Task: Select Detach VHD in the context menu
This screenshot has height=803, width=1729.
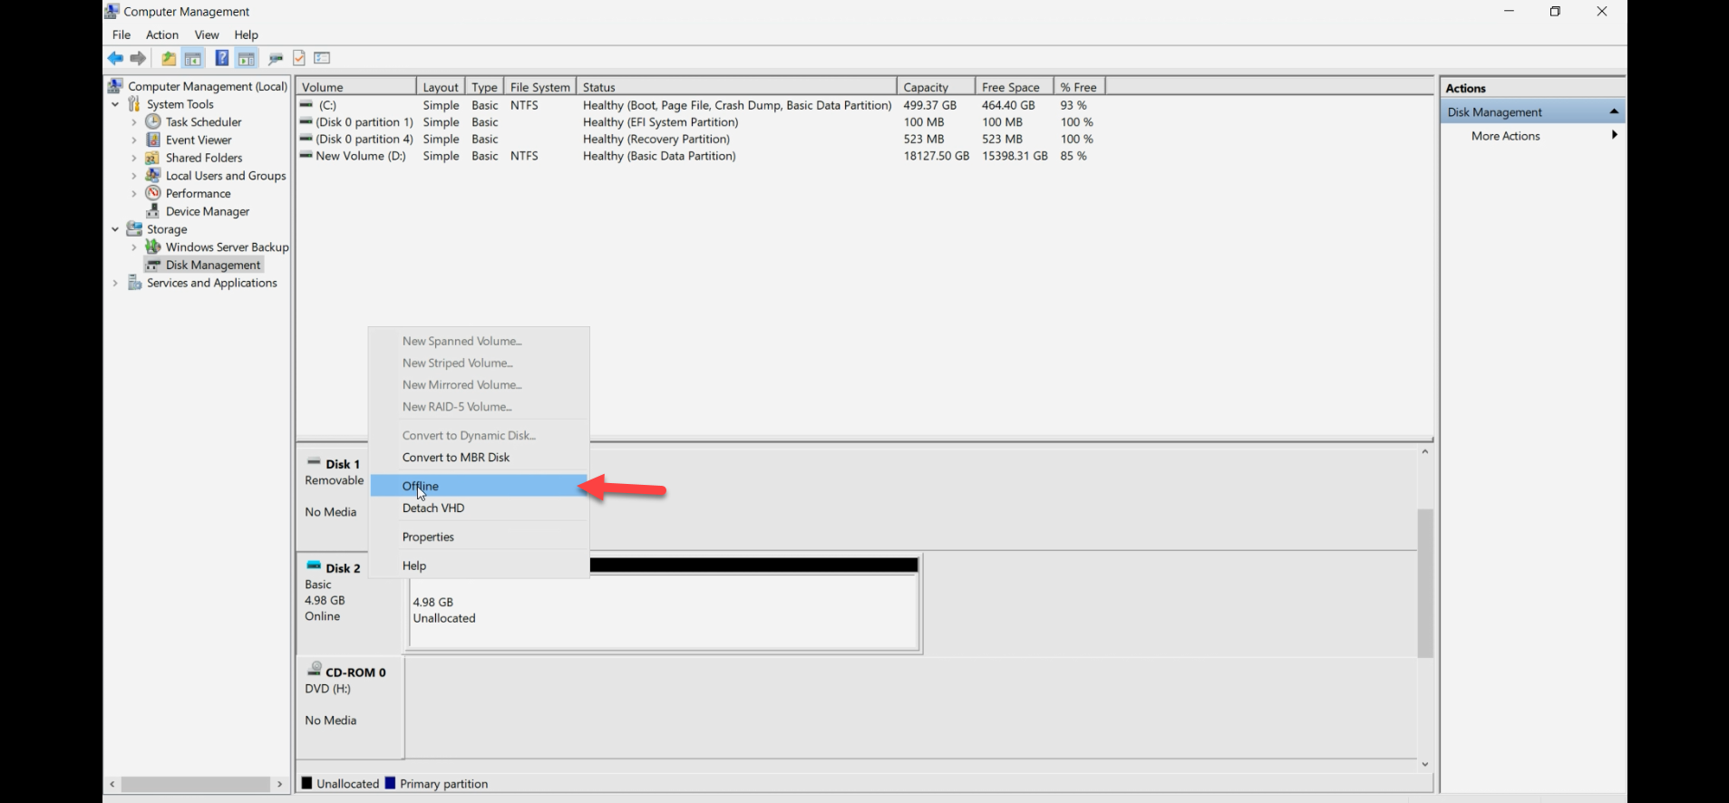Action: (479, 508)
